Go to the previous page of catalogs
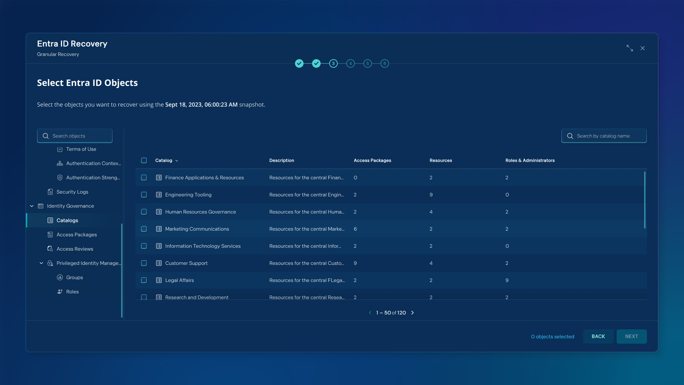The image size is (684, 385). (x=370, y=313)
